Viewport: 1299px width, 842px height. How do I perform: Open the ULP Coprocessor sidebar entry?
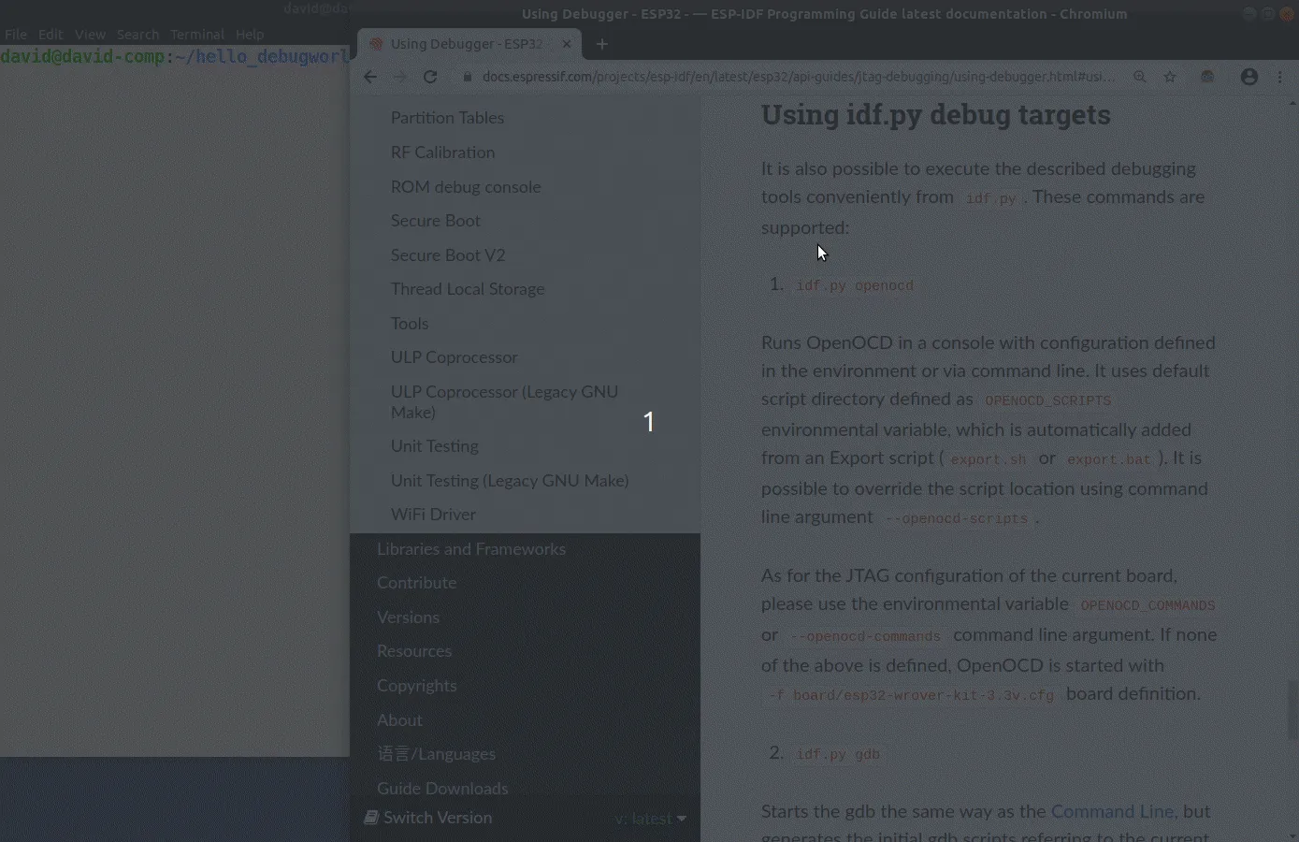tap(454, 357)
